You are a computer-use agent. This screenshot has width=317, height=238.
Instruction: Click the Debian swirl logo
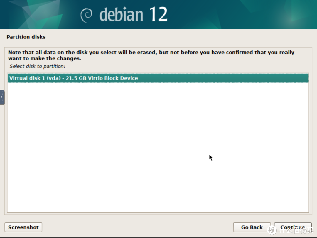pyautogui.click(x=86, y=15)
